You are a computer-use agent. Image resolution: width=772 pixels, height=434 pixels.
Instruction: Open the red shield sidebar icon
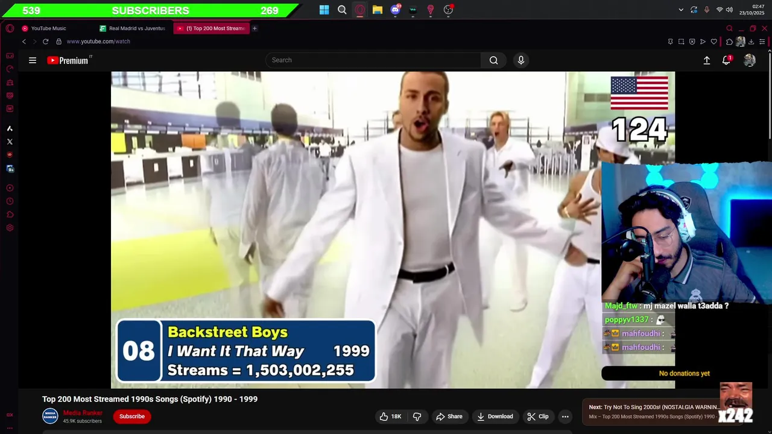(x=10, y=155)
